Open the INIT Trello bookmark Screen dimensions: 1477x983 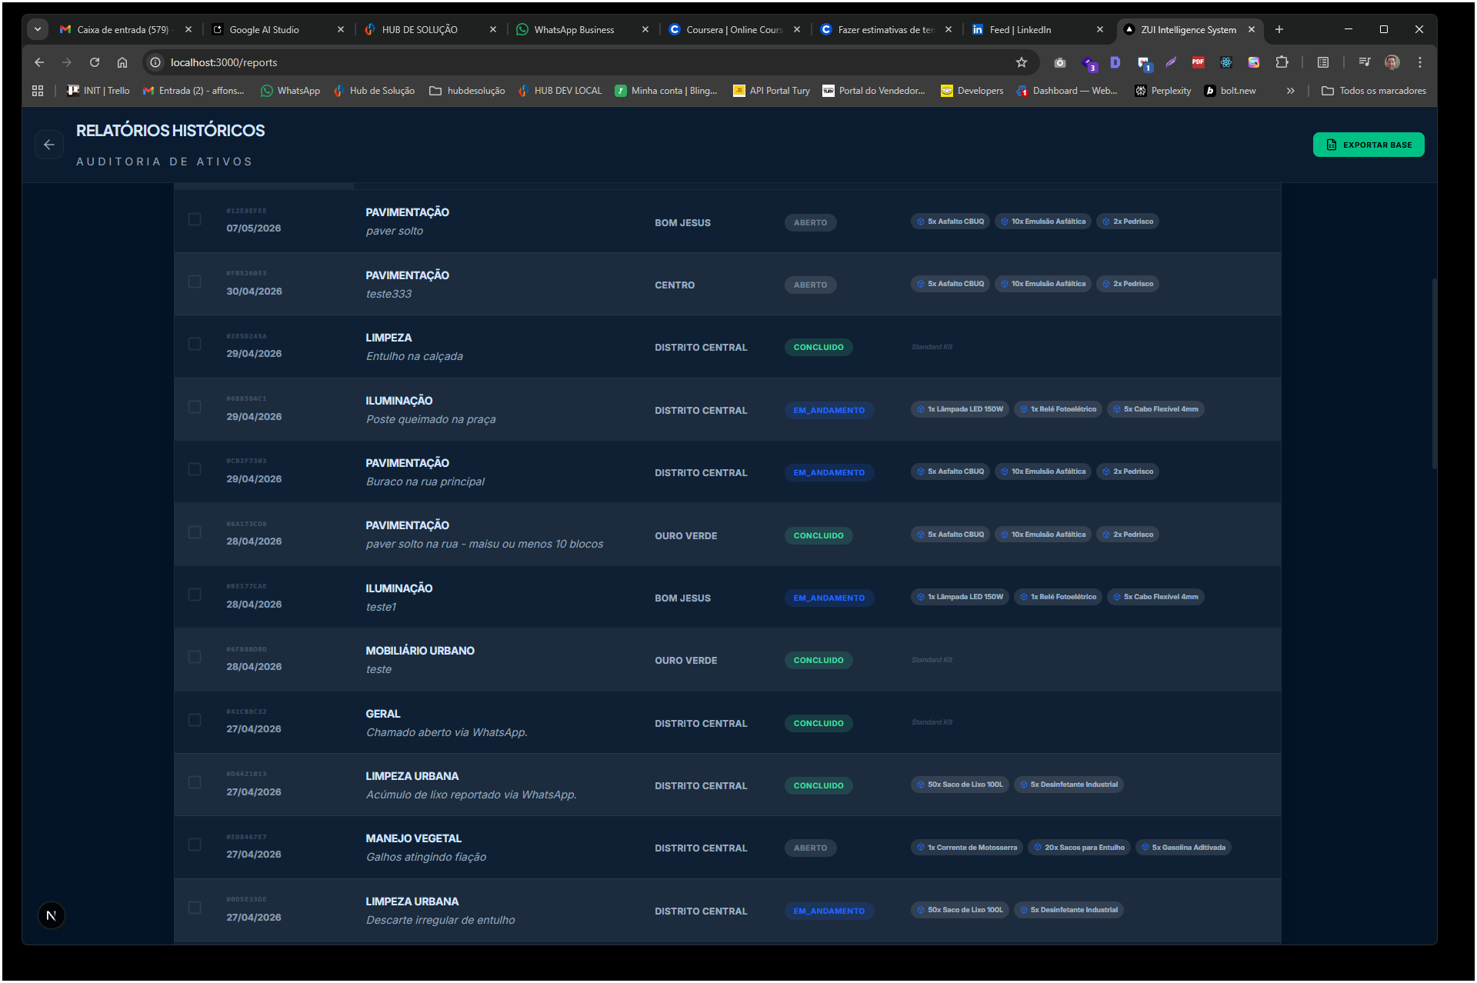98,91
